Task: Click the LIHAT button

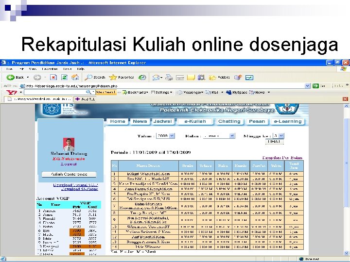Action: [x=274, y=142]
